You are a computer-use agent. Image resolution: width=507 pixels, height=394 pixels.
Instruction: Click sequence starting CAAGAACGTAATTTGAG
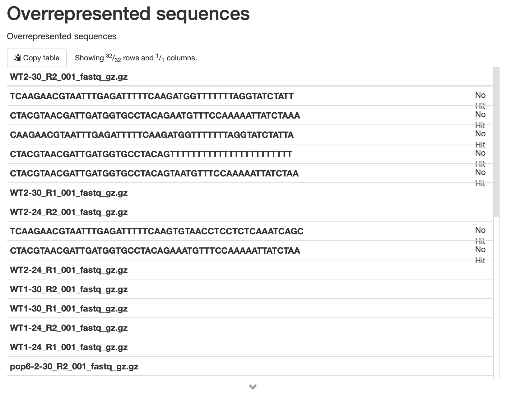pyautogui.click(x=152, y=135)
